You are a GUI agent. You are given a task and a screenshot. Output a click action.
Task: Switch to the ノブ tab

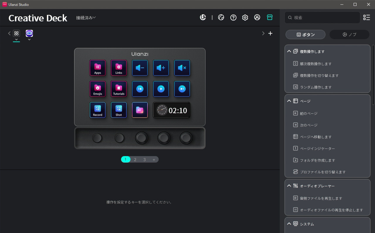tap(349, 34)
